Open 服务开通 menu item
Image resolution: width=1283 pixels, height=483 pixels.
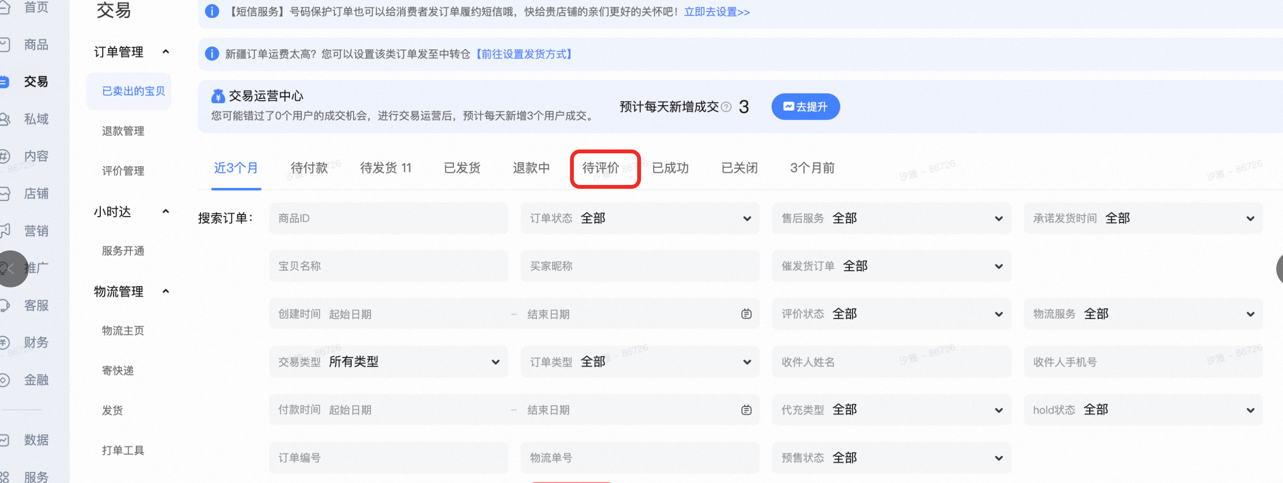click(123, 251)
